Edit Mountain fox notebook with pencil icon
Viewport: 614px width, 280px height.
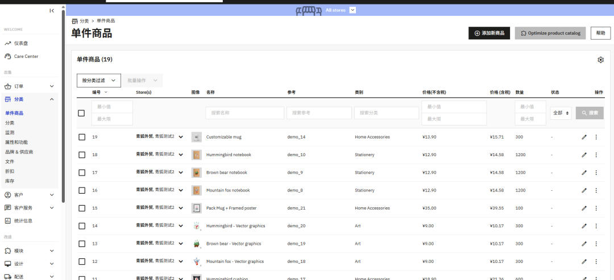[584, 190]
